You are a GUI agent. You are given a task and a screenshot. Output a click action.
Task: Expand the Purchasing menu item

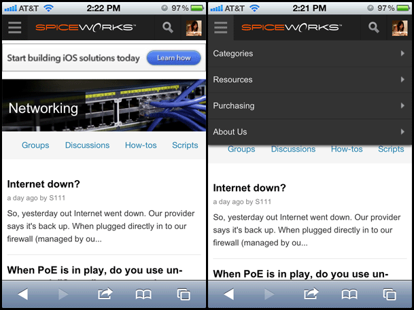(310, 106)
